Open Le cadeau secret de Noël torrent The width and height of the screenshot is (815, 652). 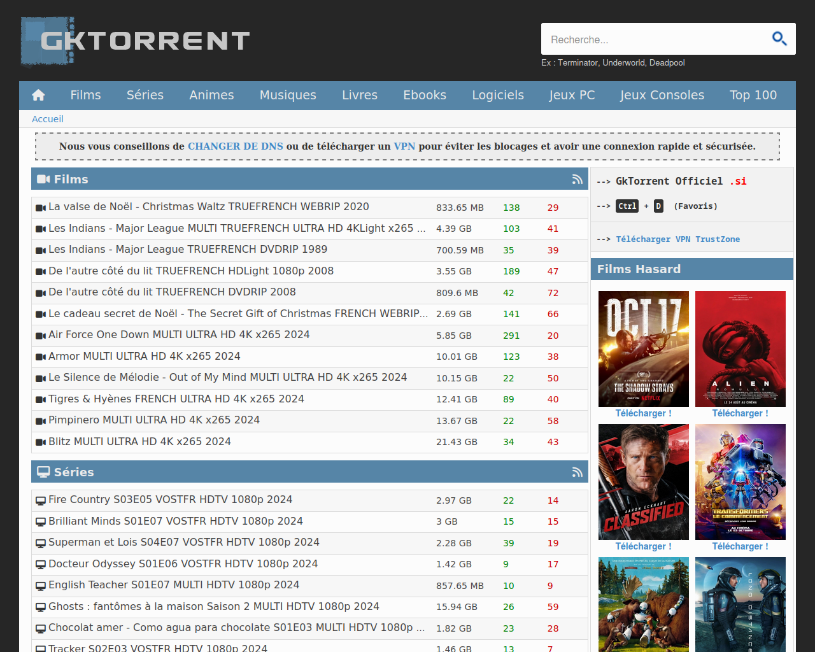click(238, 313)
